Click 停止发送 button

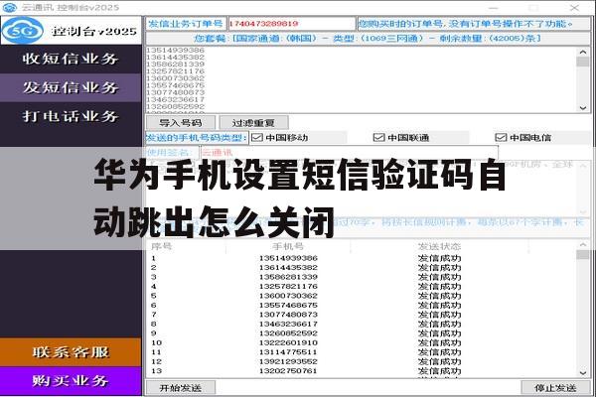(x=555, y=388)
